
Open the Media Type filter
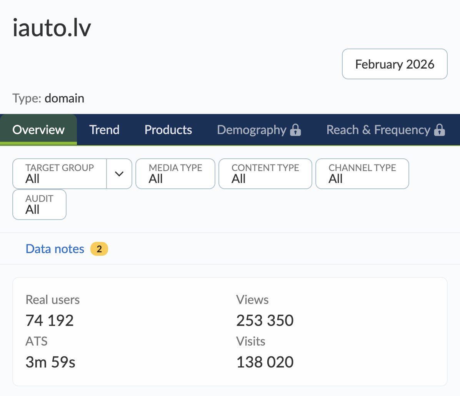175,174
